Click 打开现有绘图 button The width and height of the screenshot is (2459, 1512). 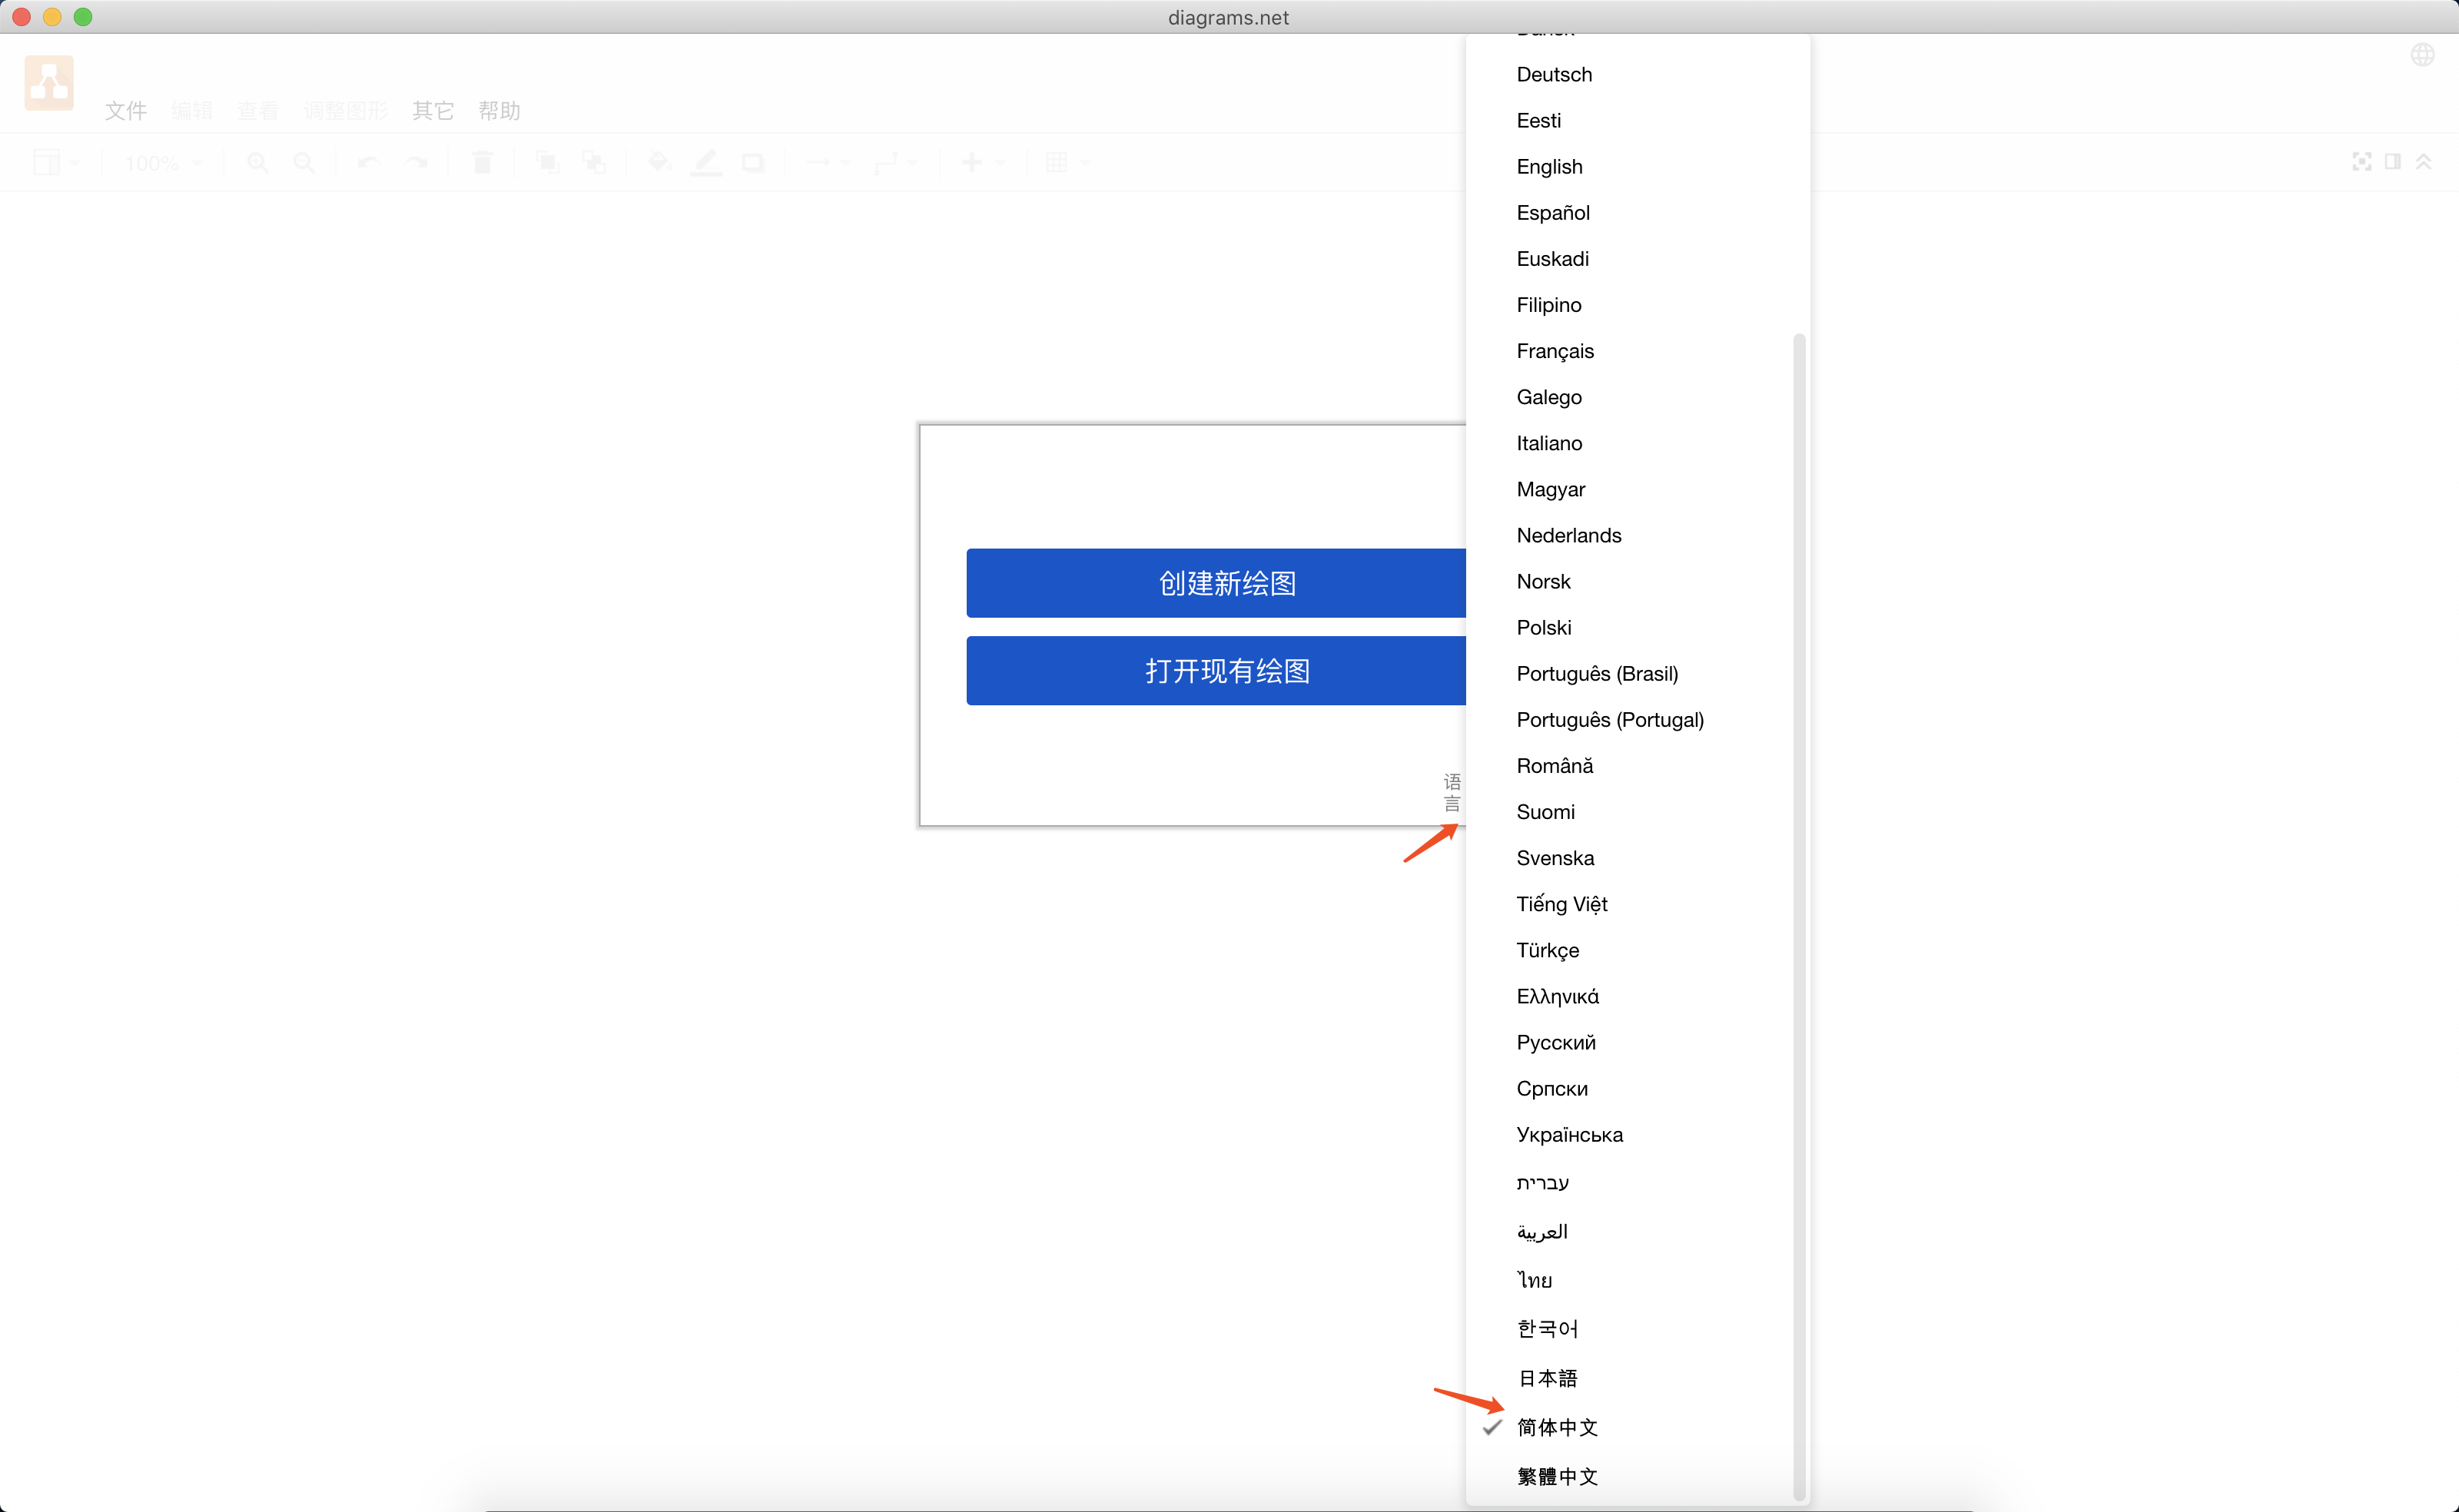(x=1226, y=669)
